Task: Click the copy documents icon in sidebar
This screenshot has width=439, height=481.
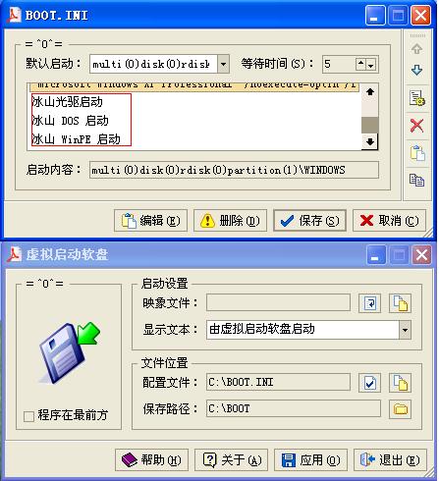Action: [x=416, y=180]
